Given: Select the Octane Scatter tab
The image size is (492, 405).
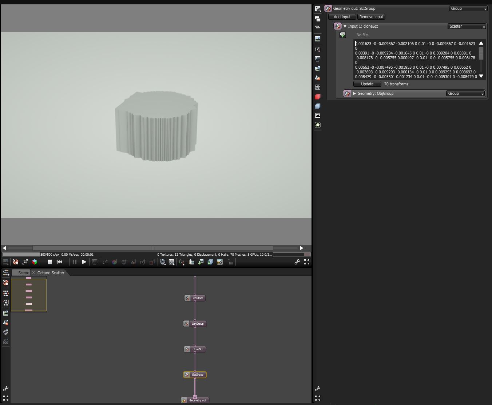Looking at the screenshot, I should pos(51,273).
